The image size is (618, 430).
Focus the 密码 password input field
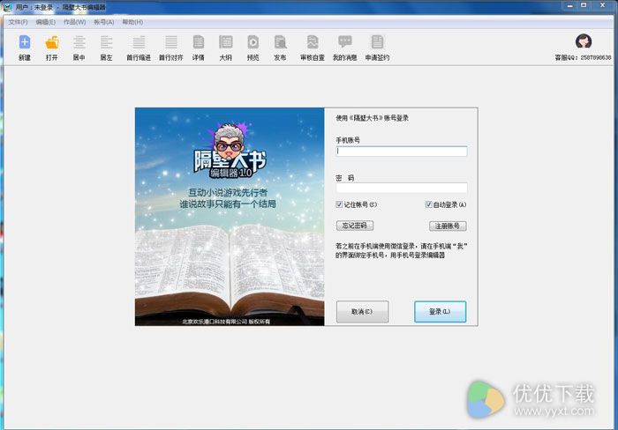402,188
